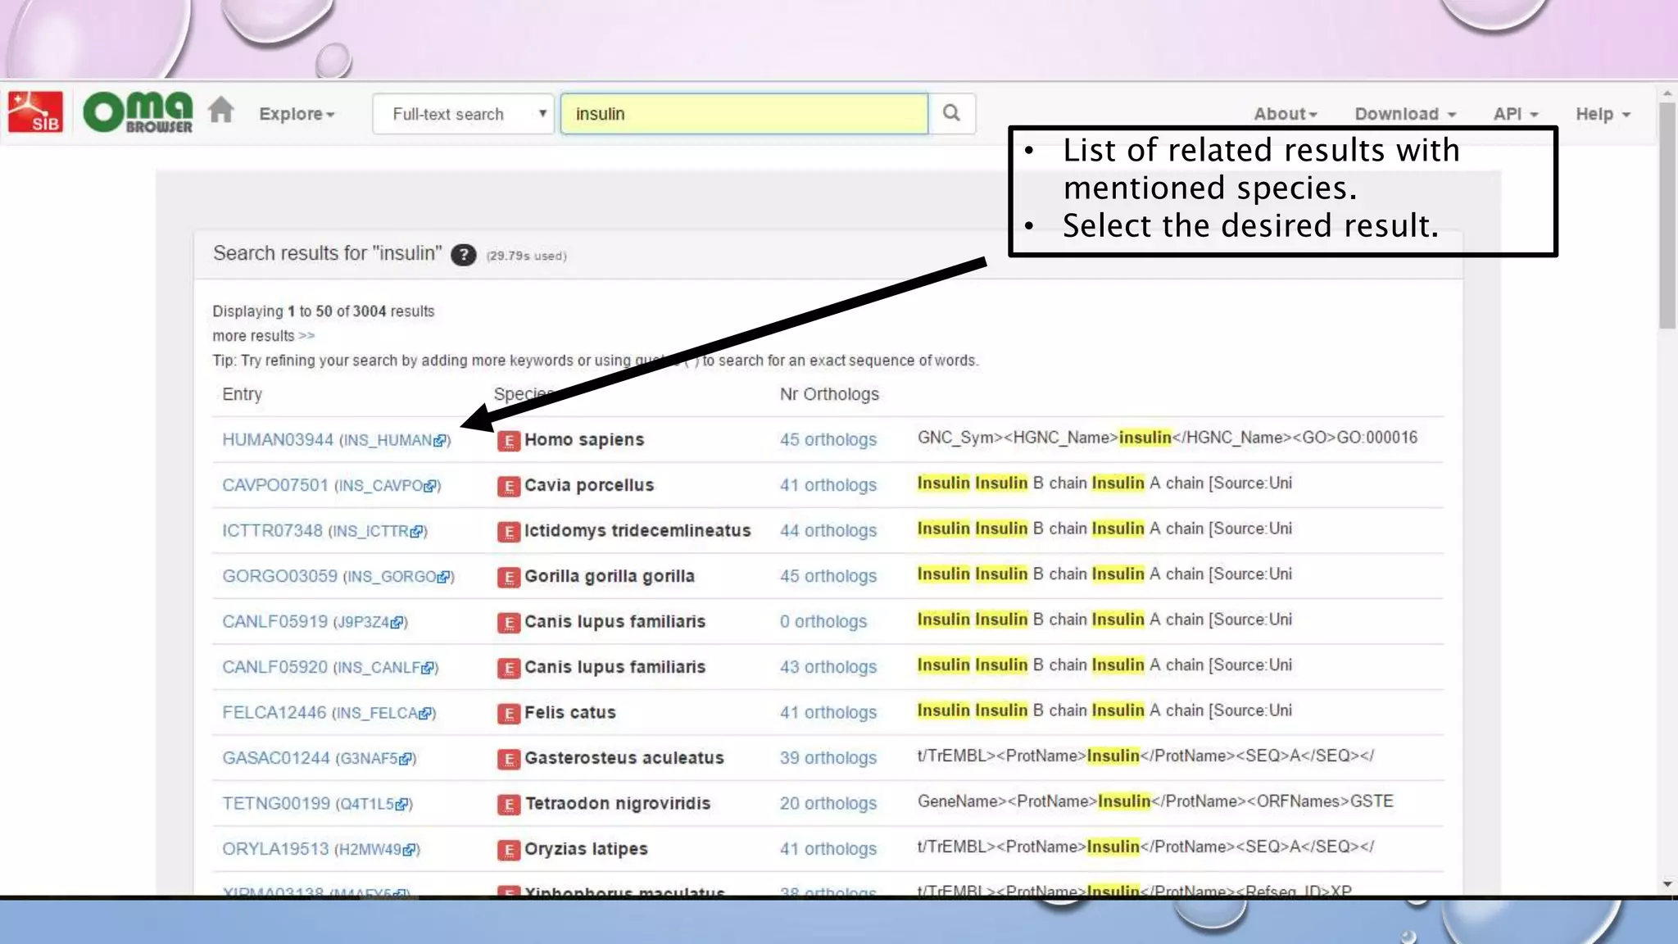1678x944 pixels.
Task: Click the red E badge for Felis catus
Action: [508, 714]
